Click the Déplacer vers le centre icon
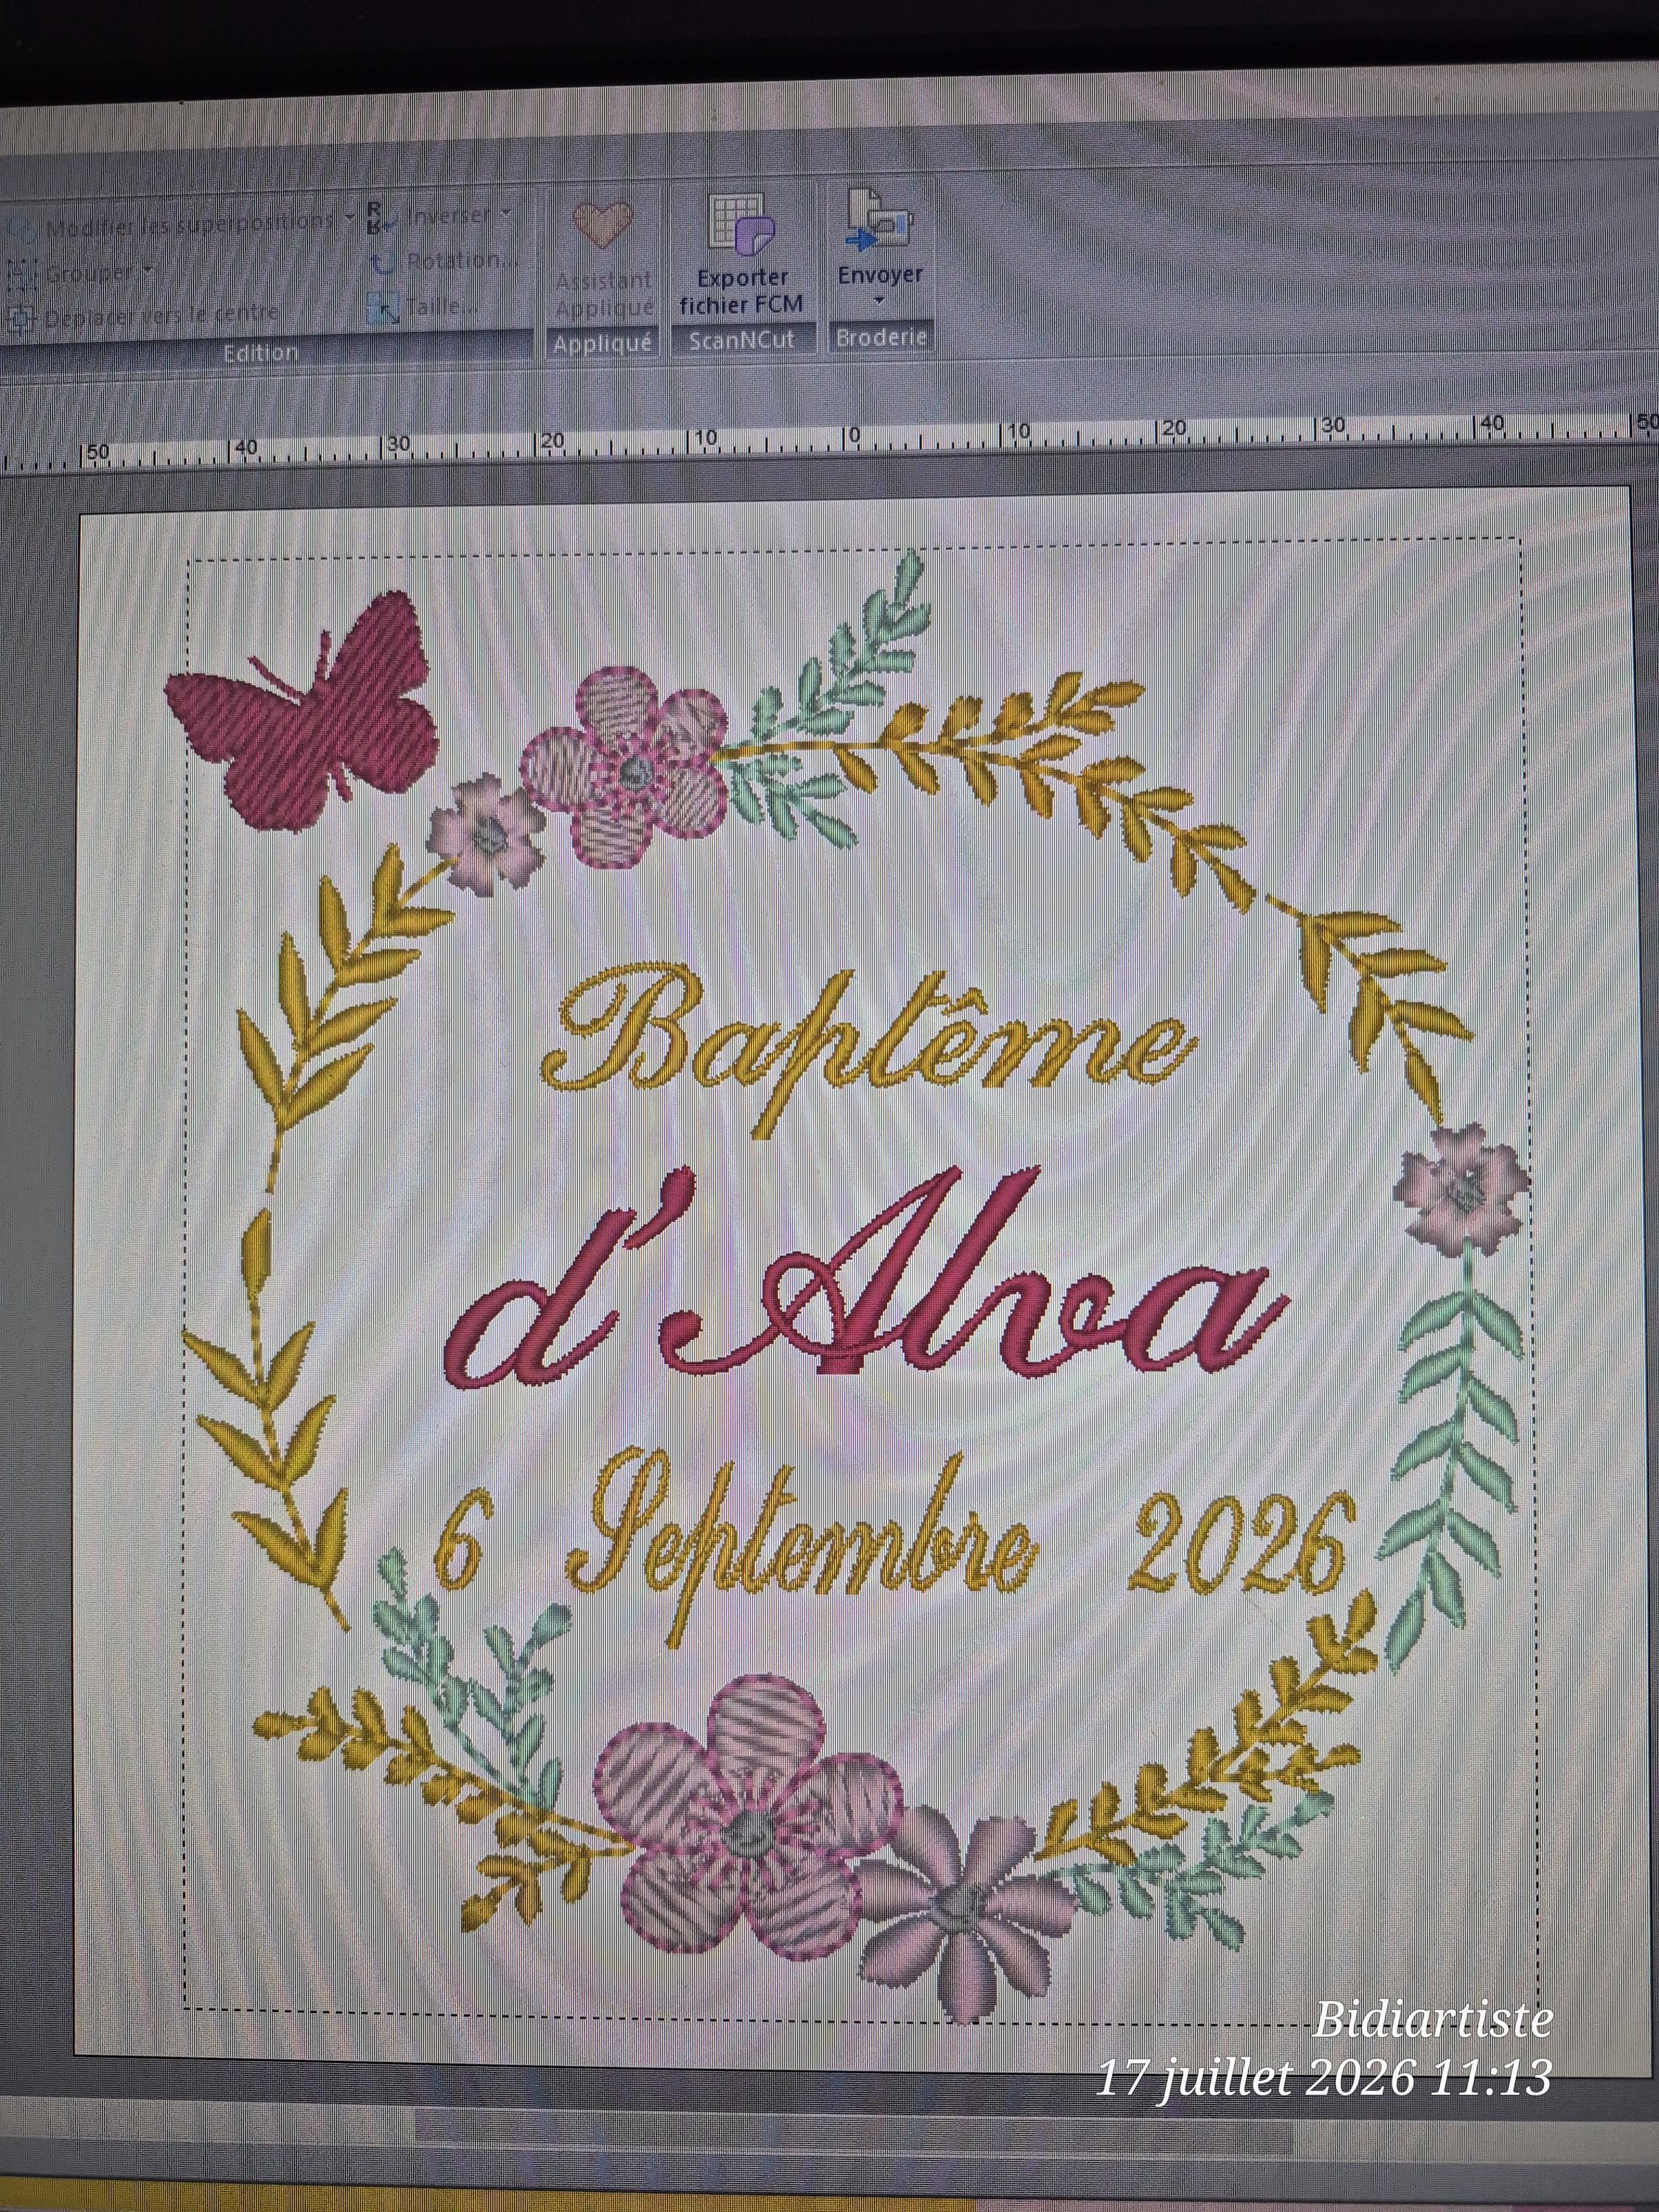This screenshot has width=1659, height=2212. tap(22, 319)
